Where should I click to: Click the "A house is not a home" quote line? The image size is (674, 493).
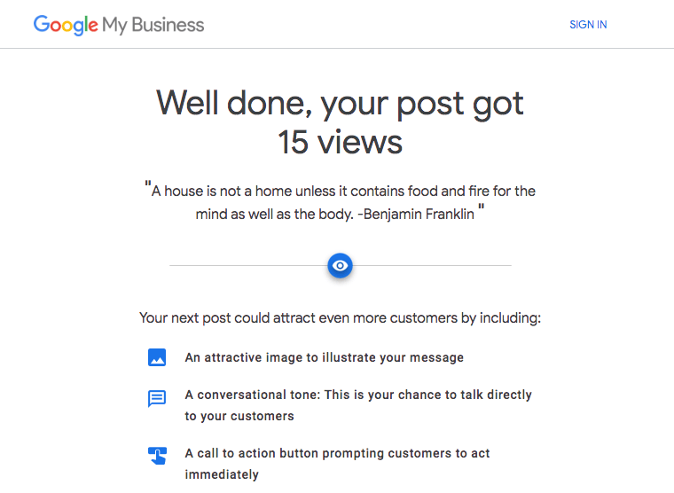pyautogui.click(x=343, y=191)
